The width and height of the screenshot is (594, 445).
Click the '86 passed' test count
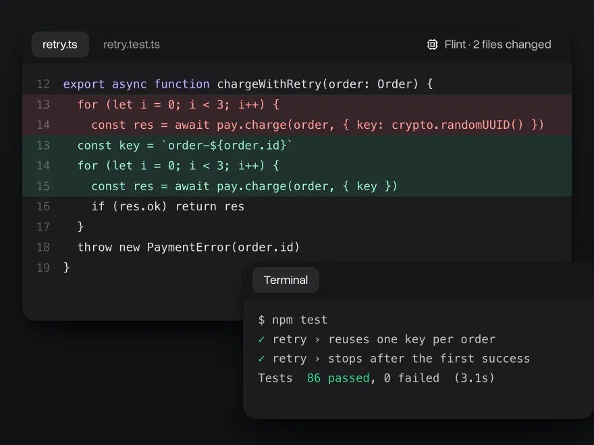pos(338,378)
